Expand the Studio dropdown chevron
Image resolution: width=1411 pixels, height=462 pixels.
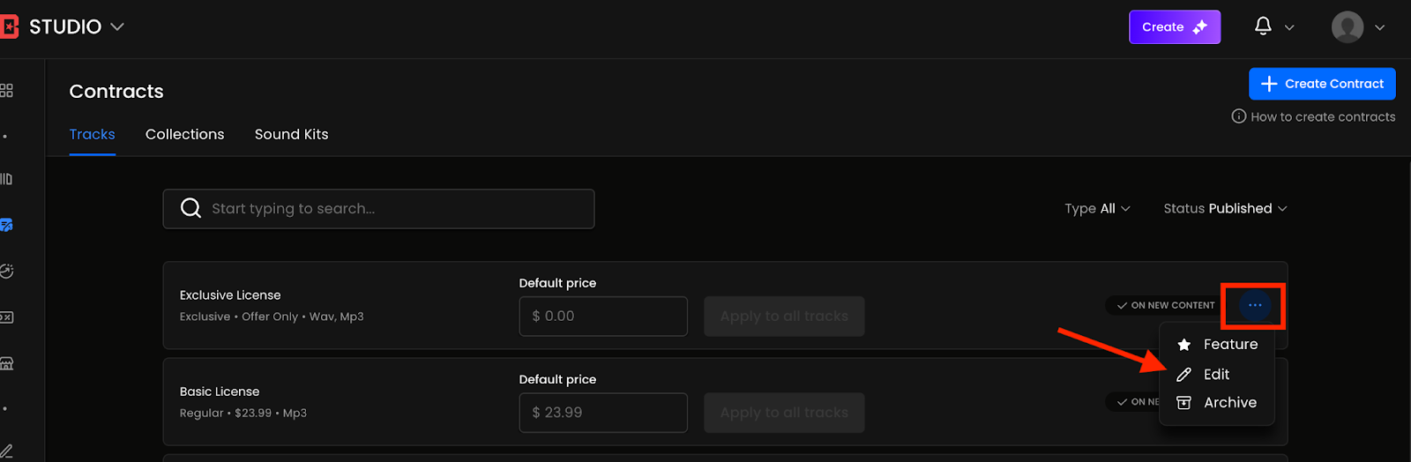(x=117, y=26)
